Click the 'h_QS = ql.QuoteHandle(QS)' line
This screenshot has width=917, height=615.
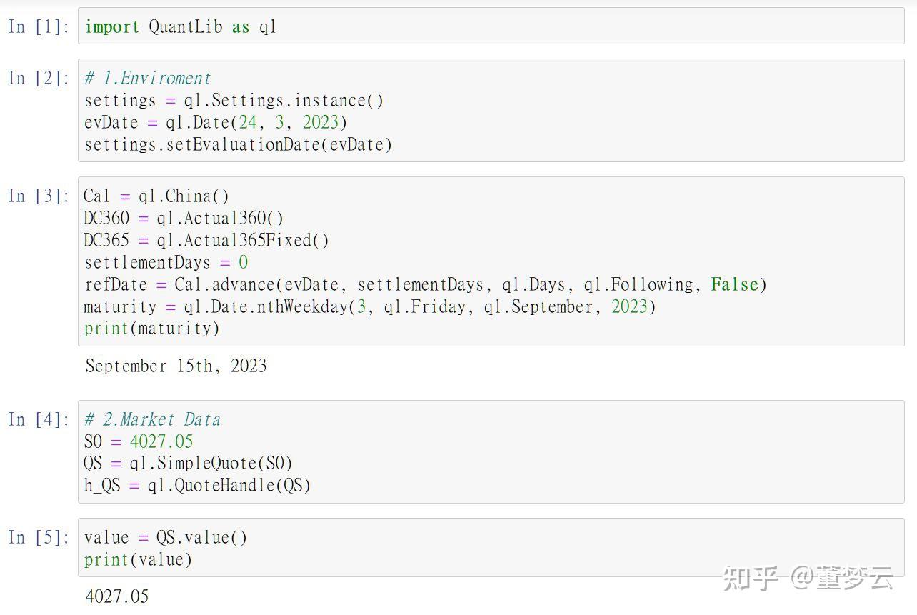click(197, 486)
